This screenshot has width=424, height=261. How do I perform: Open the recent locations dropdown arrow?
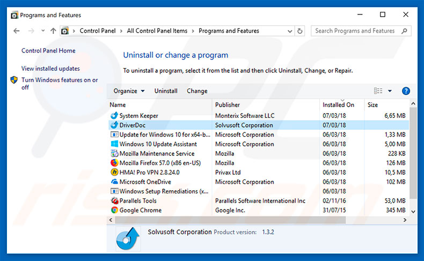(x=43, y=31)
